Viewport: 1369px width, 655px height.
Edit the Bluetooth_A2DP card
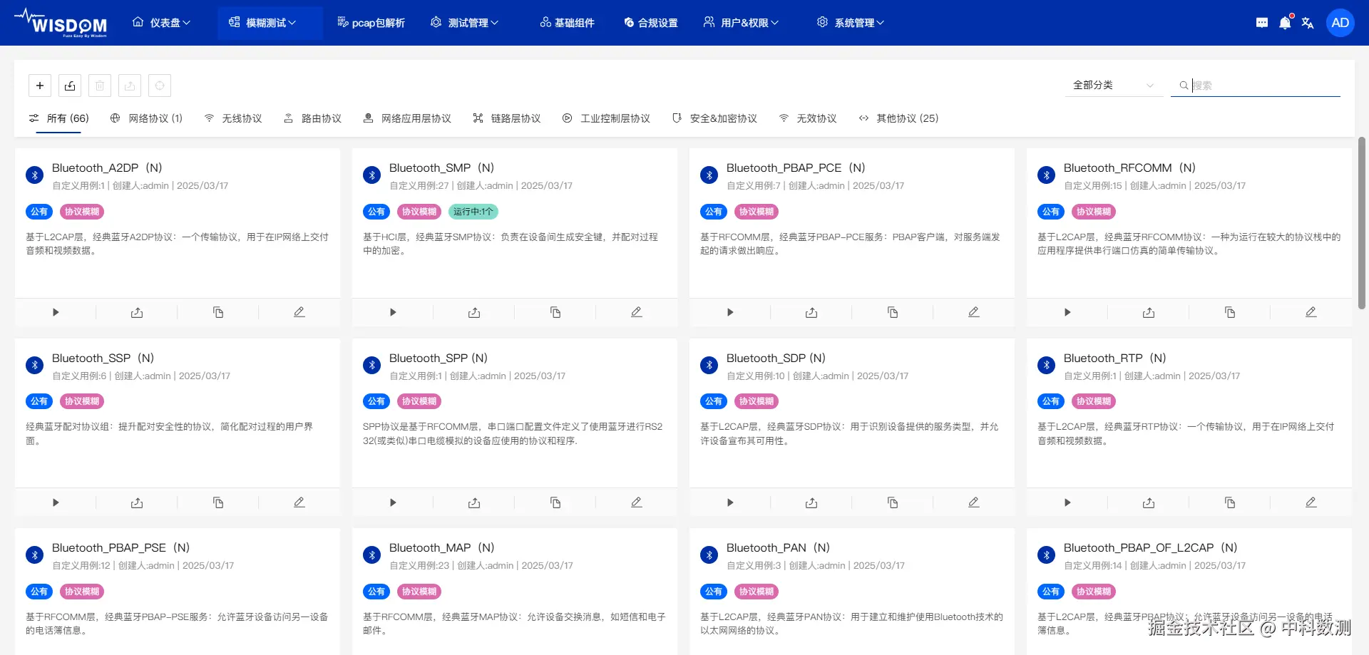pos(299,312)
